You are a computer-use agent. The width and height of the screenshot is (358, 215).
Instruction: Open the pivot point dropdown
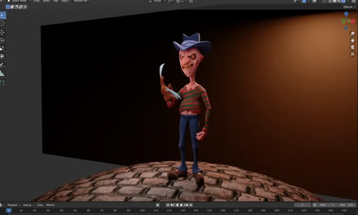(x=171, y=1)
